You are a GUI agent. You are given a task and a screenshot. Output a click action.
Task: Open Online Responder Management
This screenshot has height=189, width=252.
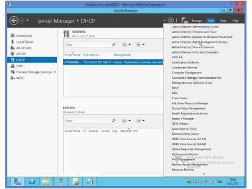click(x=192, y=149)
